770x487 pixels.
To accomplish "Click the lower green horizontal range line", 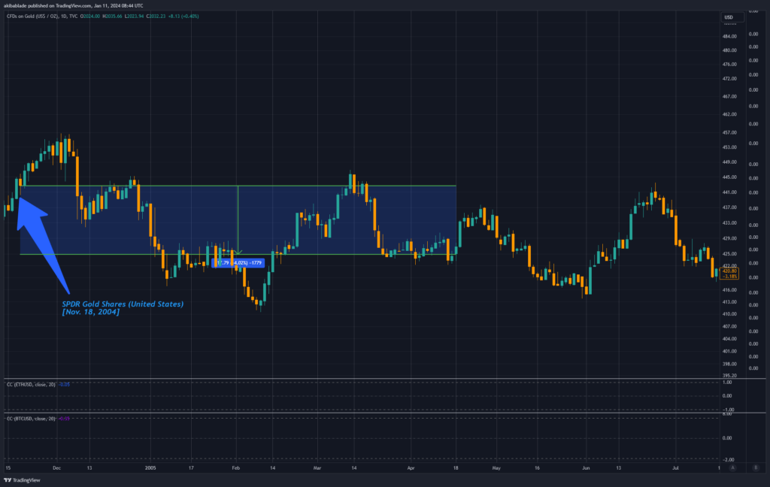I will tap(338, 254).
